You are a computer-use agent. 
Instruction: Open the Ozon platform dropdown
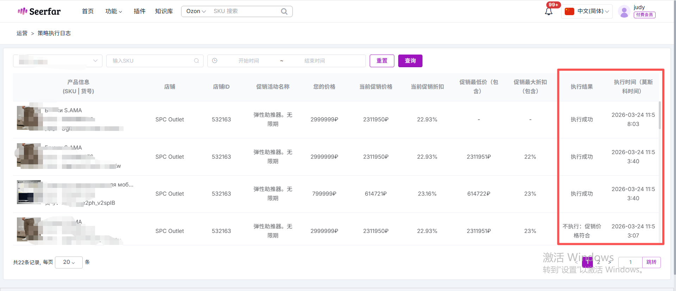pyautogui.click(x=196, y=11)
